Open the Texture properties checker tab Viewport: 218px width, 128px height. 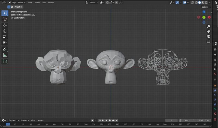pos(215,120)
